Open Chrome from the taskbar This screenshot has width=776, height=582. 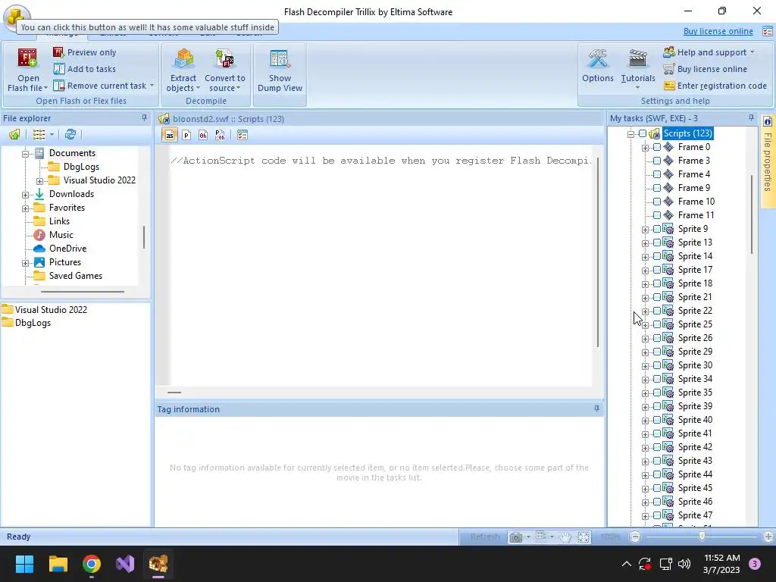92,564
